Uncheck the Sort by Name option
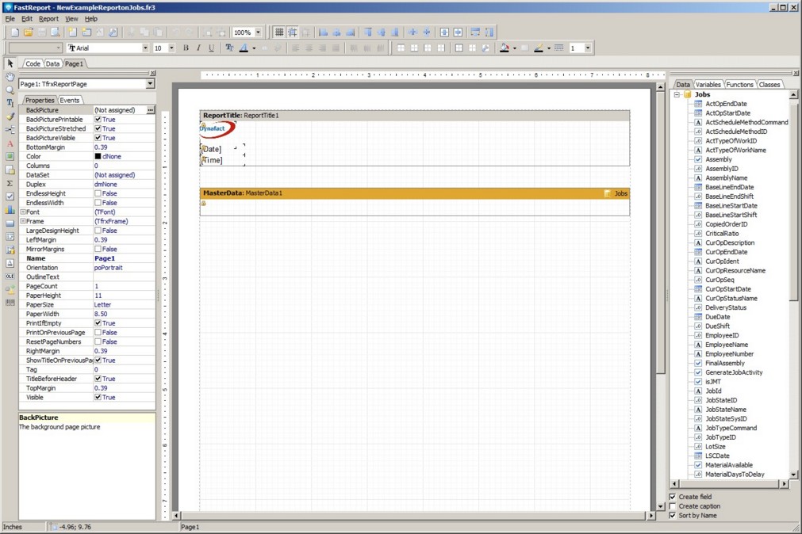 pyautogui.click(x=673, y=516)
